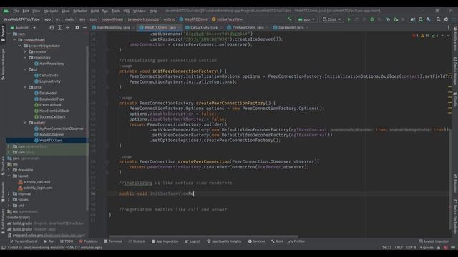Open Device File Explorer right side tab
This screenshot has height=257, width=458.
[x=455, y=217]
